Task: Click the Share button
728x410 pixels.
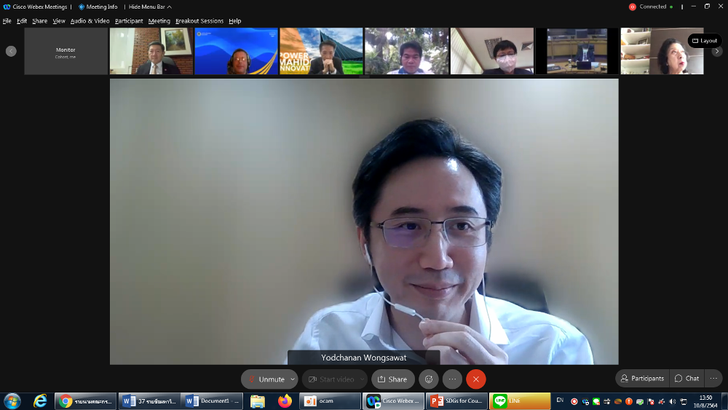Action: pyautogui.click(x=392, y=379)
